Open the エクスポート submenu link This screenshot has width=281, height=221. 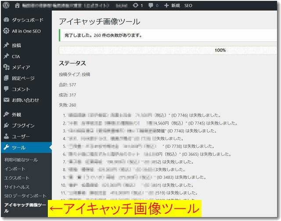click(17, 178)
